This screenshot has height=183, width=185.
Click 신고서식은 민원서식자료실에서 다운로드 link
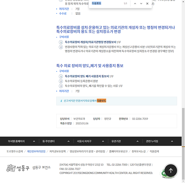coord(85,101)
